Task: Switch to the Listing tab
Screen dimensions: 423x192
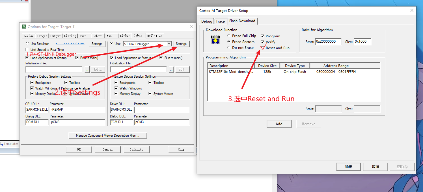Action: tap(70, 36)
